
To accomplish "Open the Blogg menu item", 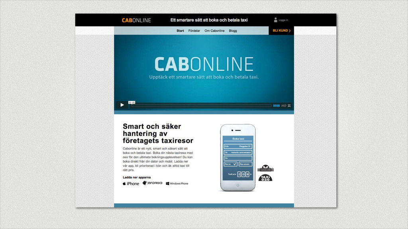I will coord(233,31).
